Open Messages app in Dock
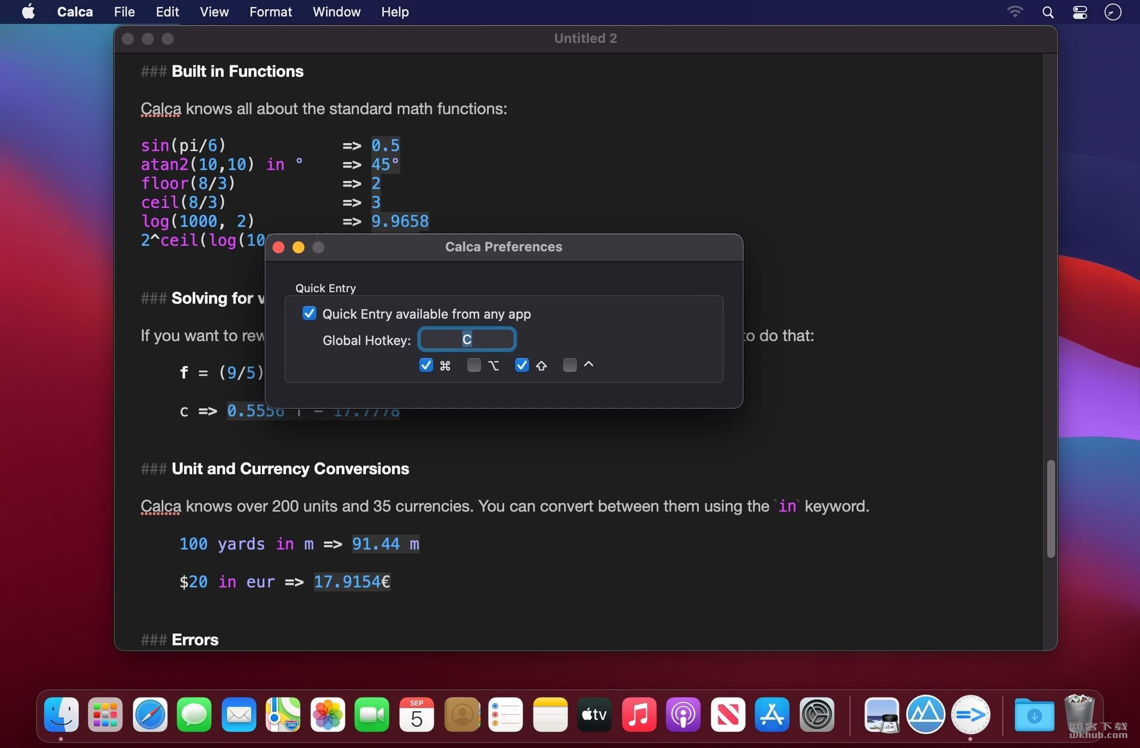This screenshot has width=1140, height=748. tap(194, 714)
